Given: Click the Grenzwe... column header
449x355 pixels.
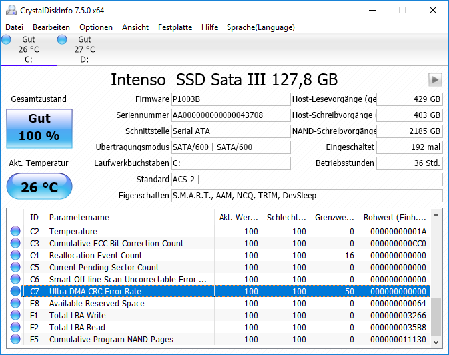Looking at the screenshot, I should point(334,217).
